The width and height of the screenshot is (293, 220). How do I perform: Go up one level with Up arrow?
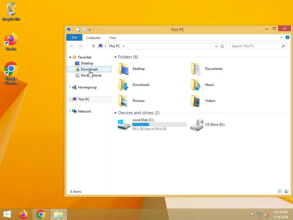click(94, 46)
